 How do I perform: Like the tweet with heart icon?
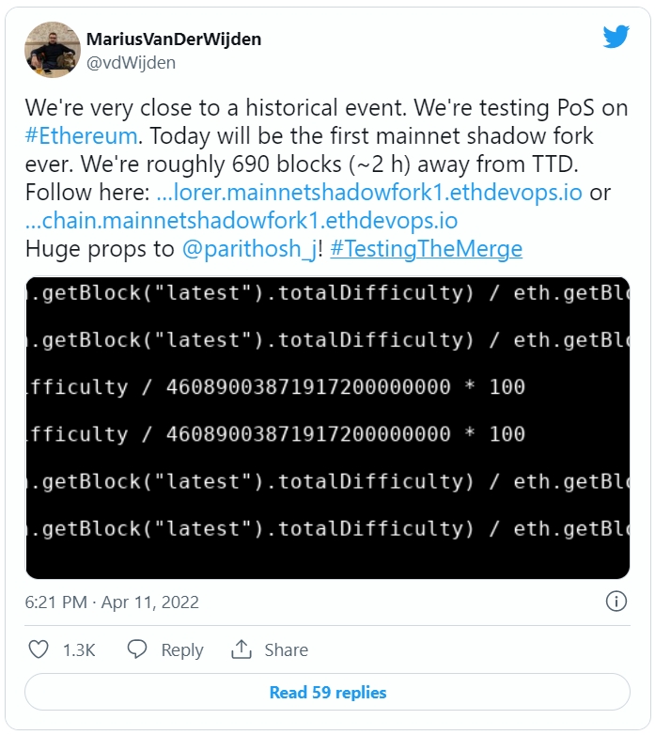tap(39, 649)
